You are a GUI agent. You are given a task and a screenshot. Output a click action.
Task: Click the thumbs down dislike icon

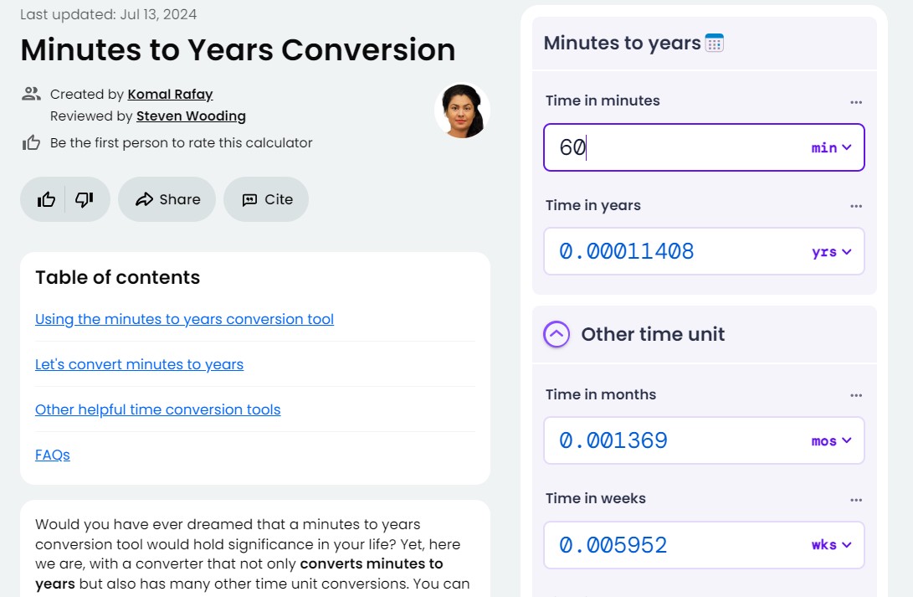(85, 200)
